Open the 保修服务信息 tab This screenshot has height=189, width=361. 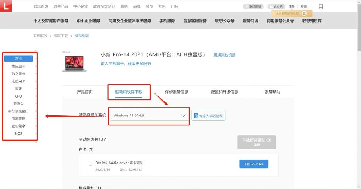[x=176, y=92]
